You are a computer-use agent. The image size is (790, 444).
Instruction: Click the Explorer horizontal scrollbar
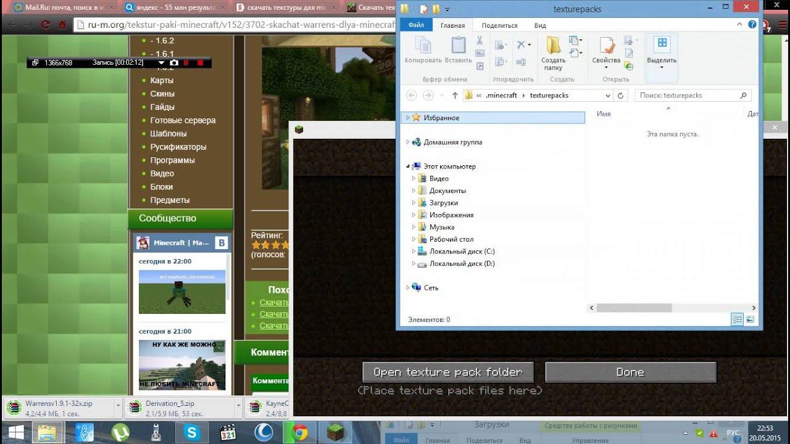pos(634,308)
